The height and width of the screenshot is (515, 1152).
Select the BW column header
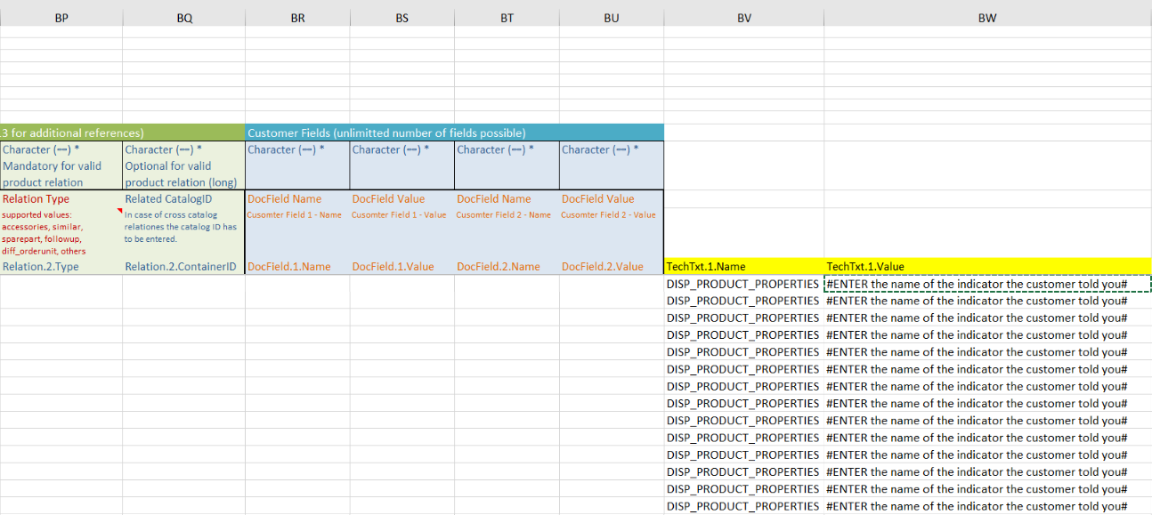pyautogui.click(x=987, y=18)
